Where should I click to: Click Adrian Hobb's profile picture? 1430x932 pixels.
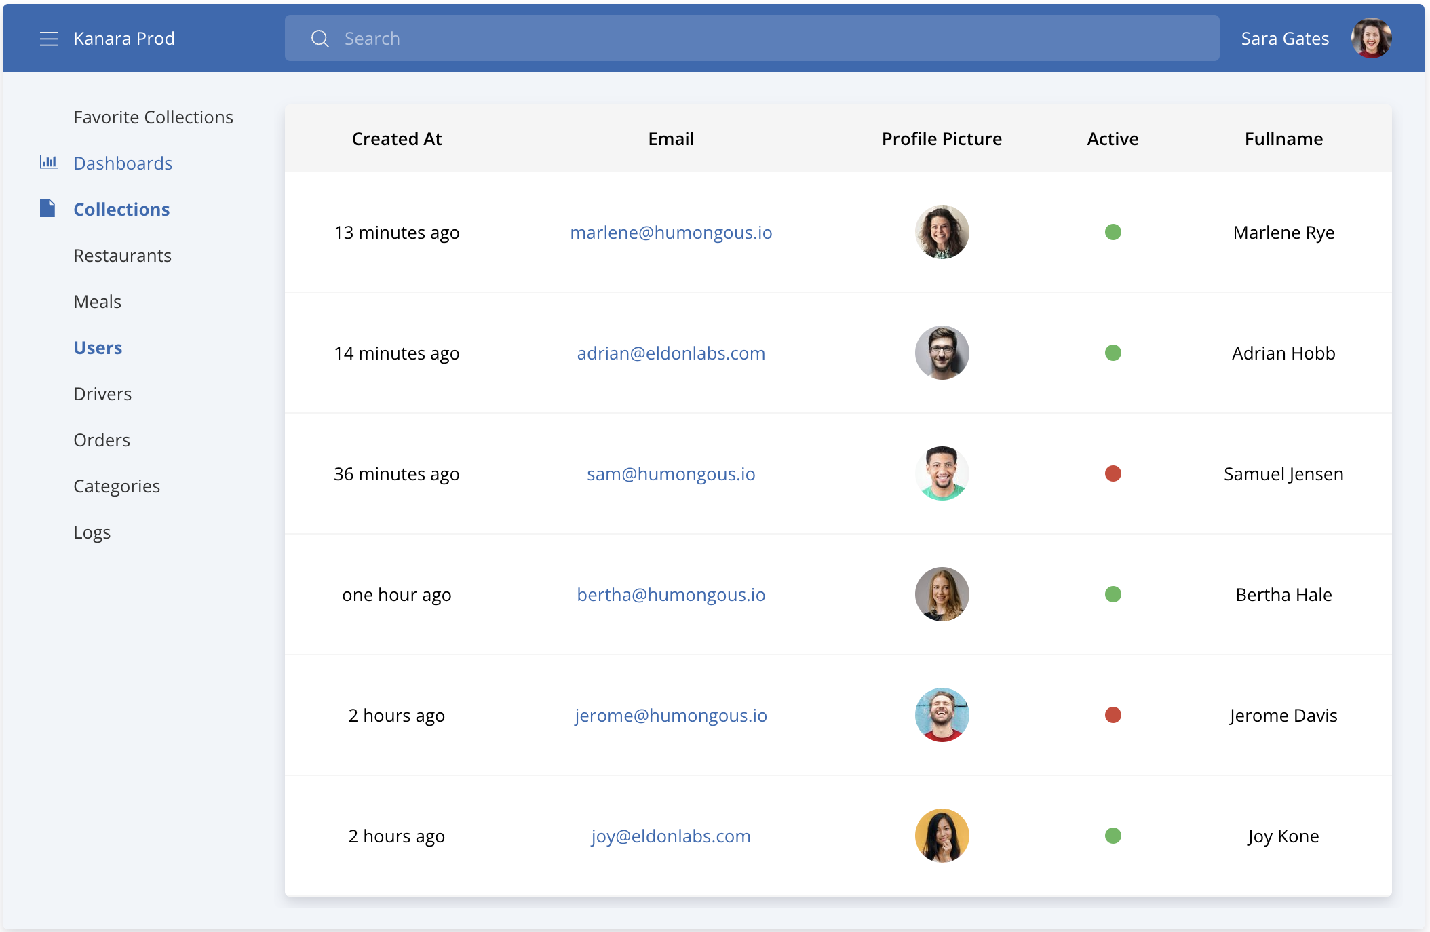pyautogui.click(x=942, y=353)
